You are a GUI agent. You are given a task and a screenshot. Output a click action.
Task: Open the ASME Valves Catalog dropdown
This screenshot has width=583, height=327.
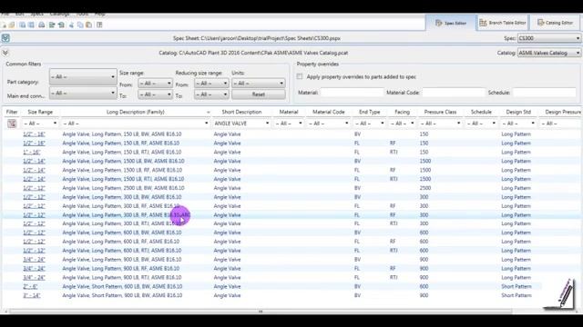(548, 53)
